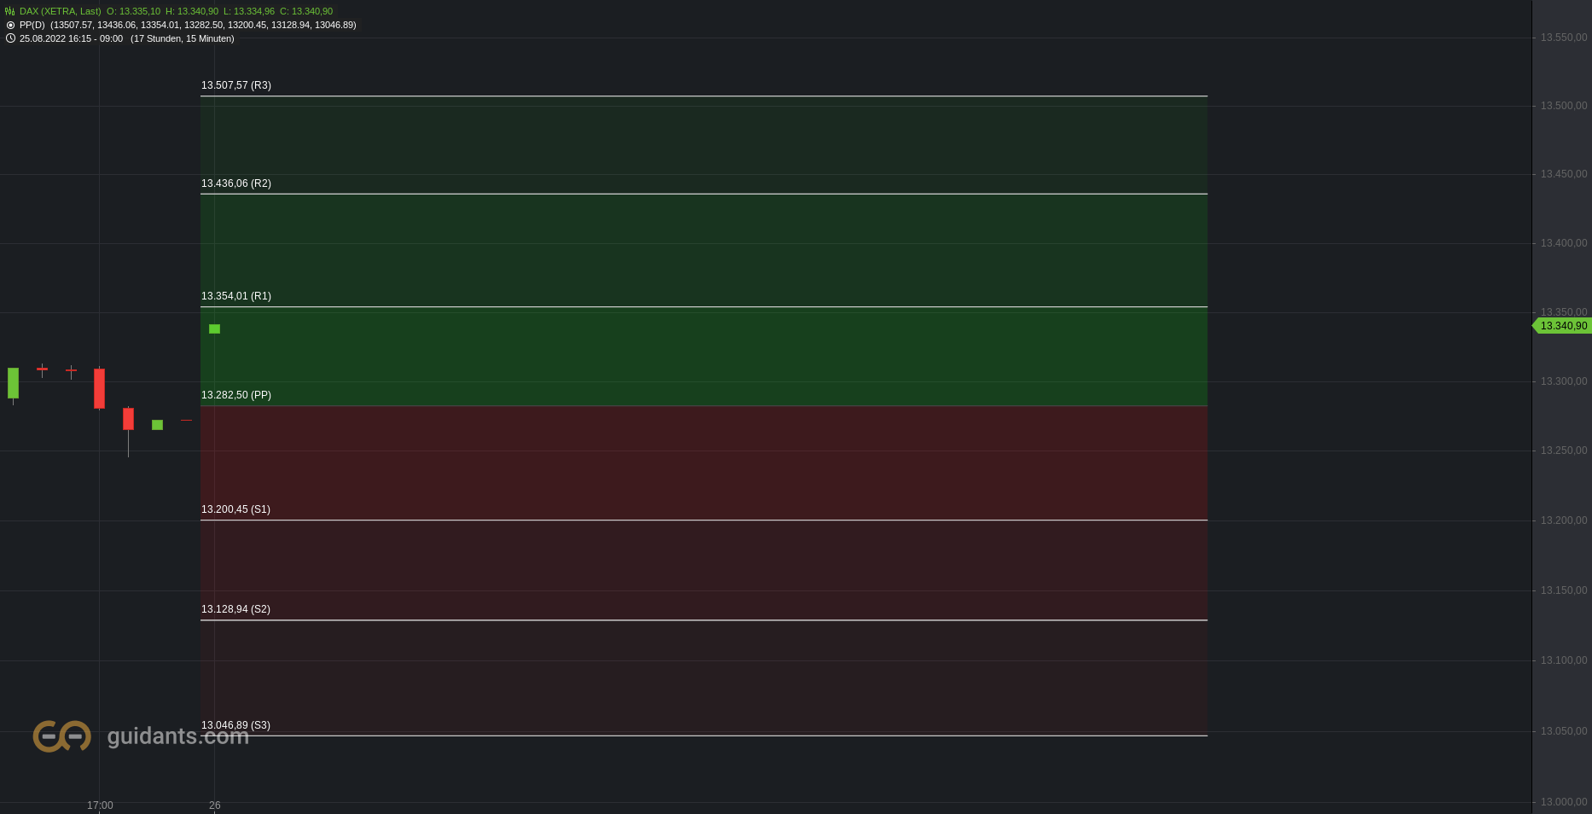1592x814 pixels.
Task: Select the DAX (XETRA, Last) instrument label
Action: coord(61,11)
